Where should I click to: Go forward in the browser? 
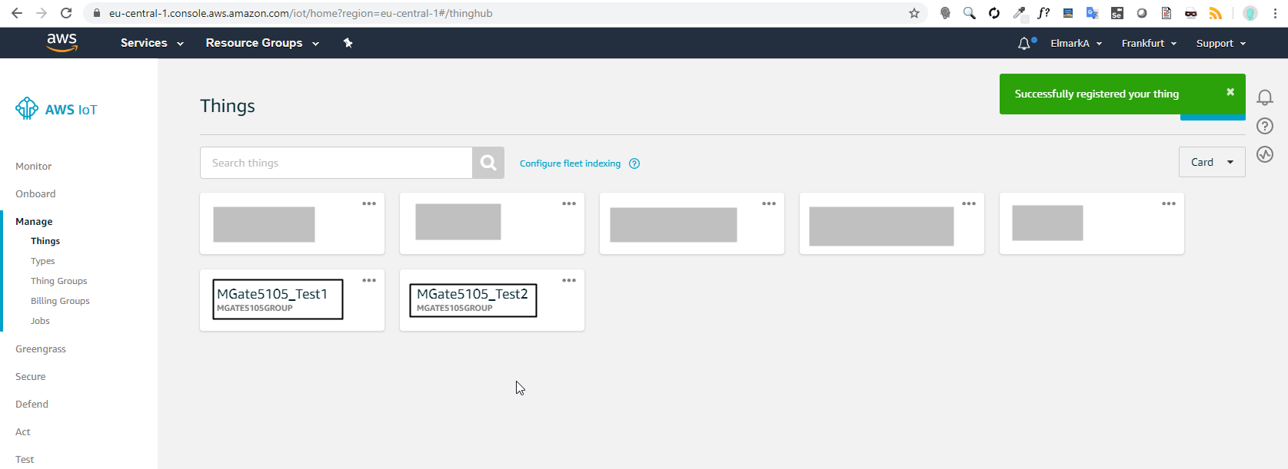point(42,13)
